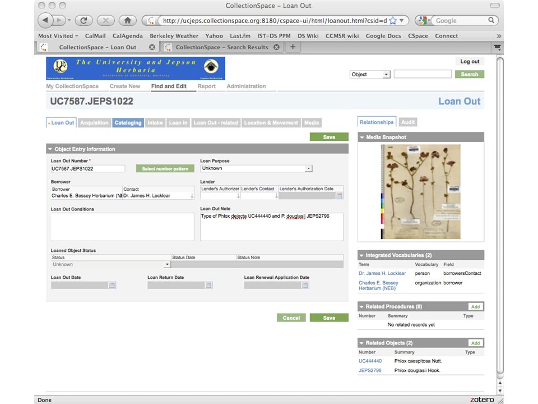The image size is (538, 404).
Task: Click the search magnifier icon
Action: point(491,20)
